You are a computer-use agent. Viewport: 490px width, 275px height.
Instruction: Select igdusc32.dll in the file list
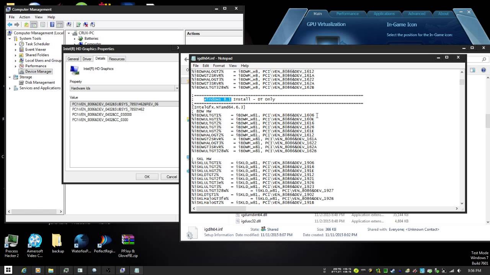[x=251, y=221]
